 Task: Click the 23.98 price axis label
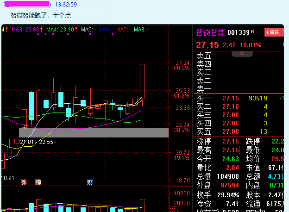click(x=182, y=107)
